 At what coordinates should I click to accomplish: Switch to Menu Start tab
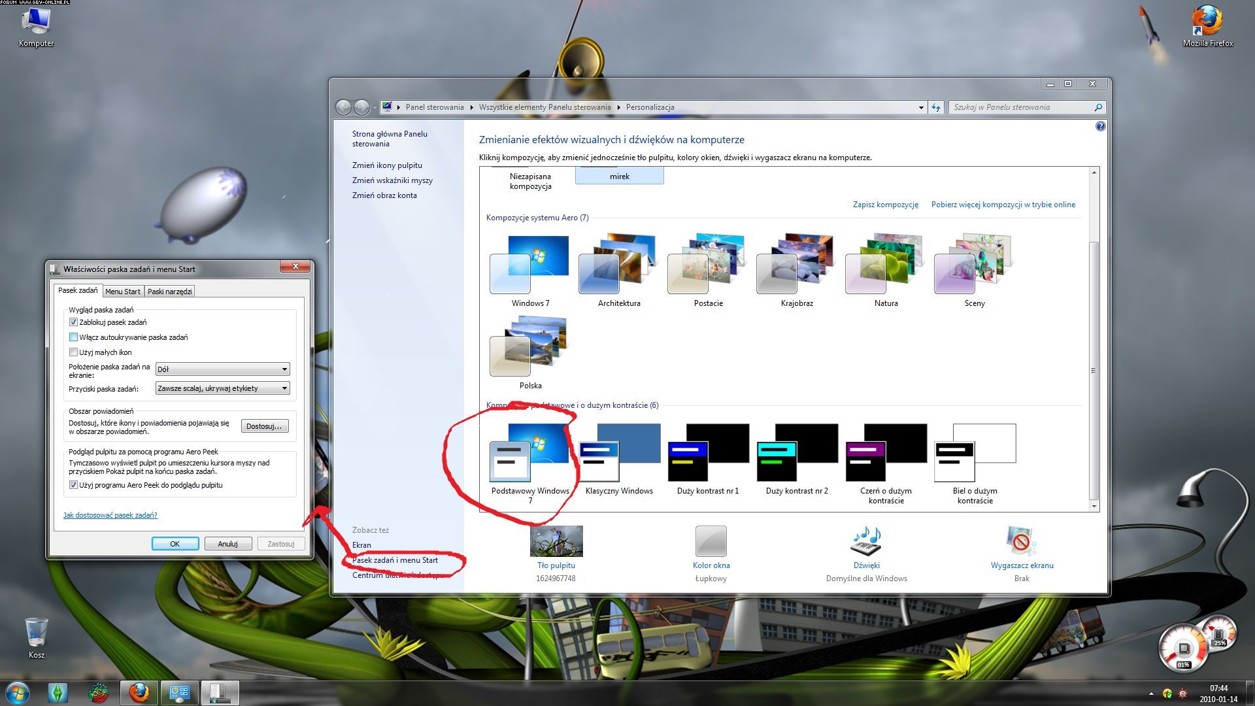point(123,292)
